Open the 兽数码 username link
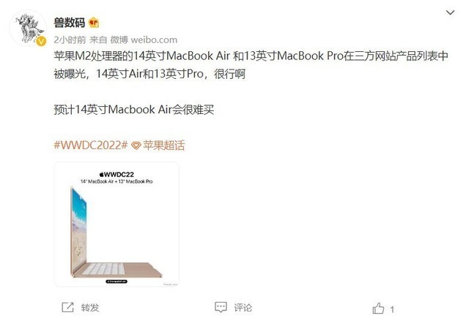 tap(70, 23)
